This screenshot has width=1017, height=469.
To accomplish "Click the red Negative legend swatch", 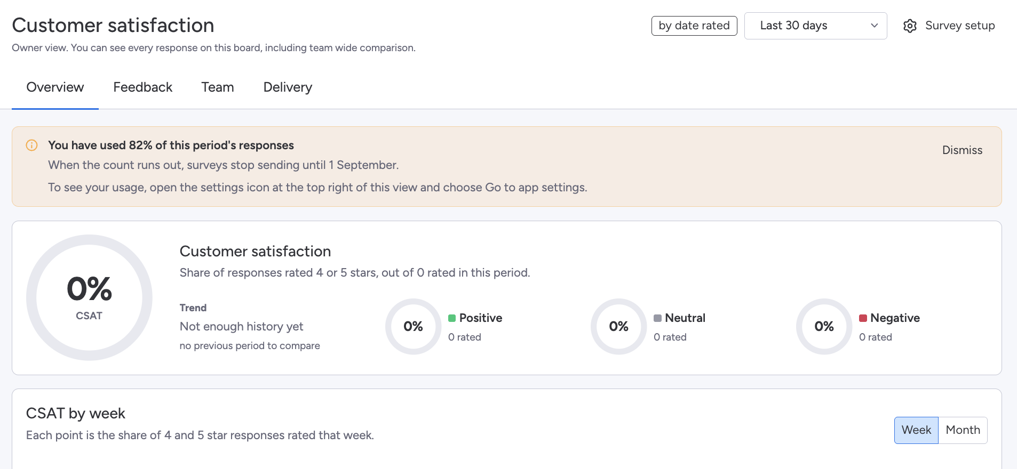I will coord(863,318).
